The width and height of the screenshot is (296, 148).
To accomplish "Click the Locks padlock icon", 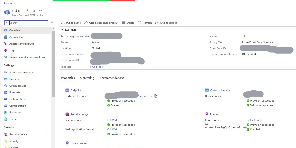I will click(6, 119).
